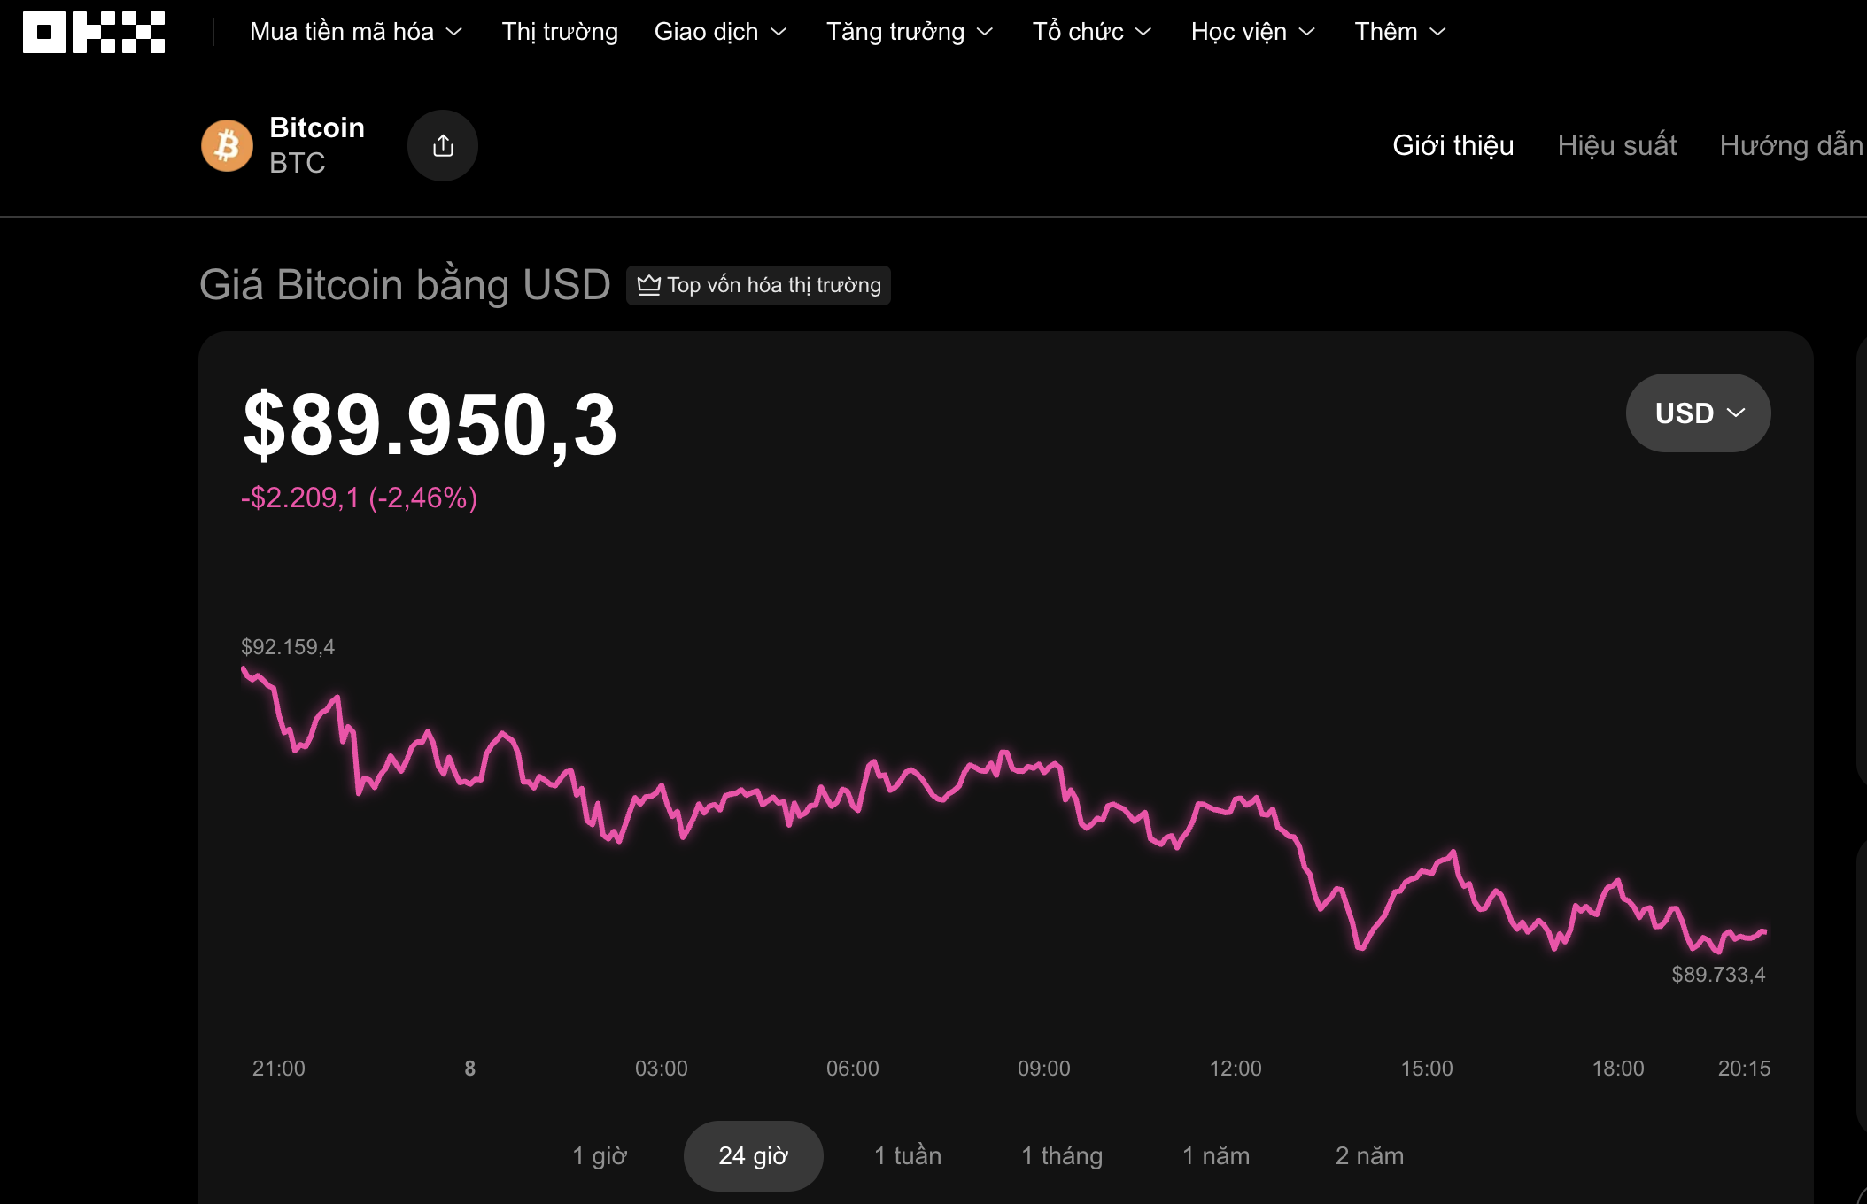Viewport: 1867px width, 1204px height.
Task: Switch to the "Hiệu suất" tab
Action: pos(1616,145)
